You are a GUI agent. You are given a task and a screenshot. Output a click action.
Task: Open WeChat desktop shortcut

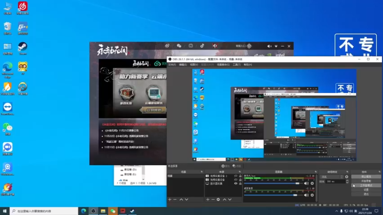coord(8,129)
